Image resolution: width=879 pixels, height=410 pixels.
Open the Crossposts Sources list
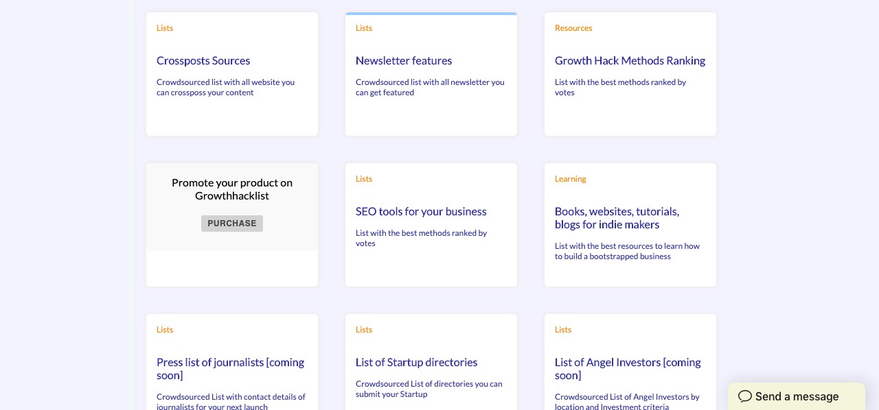click(x=203, y=60)
